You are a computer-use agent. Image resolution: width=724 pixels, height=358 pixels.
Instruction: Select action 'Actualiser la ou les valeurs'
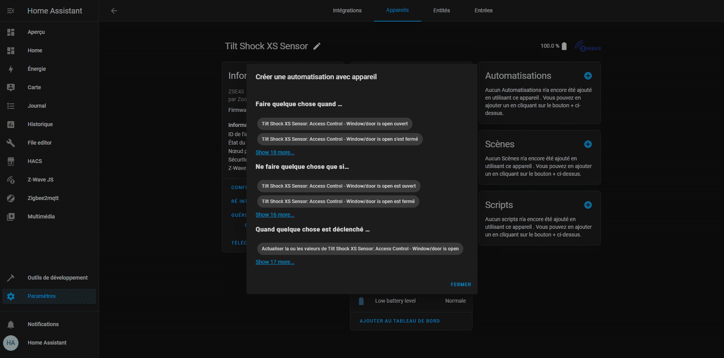pos(360,249)
